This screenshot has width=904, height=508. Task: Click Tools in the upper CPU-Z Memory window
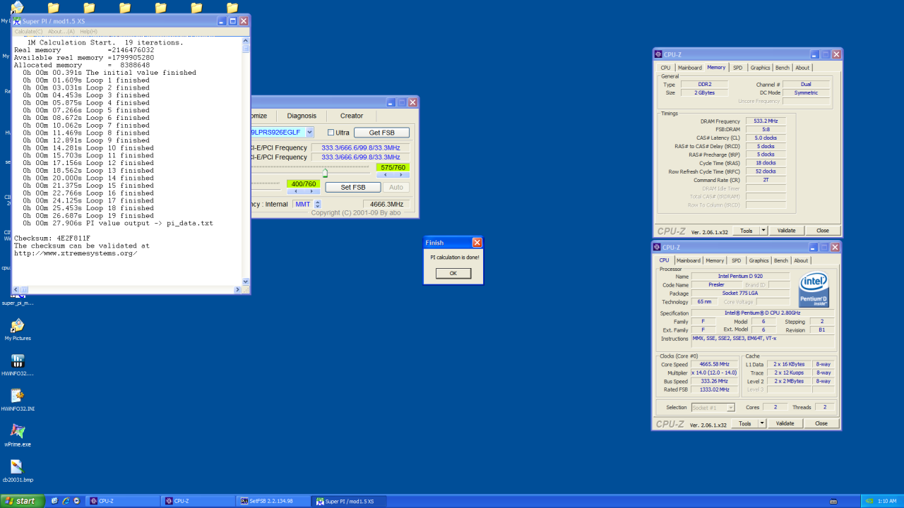tap(747, 231)
